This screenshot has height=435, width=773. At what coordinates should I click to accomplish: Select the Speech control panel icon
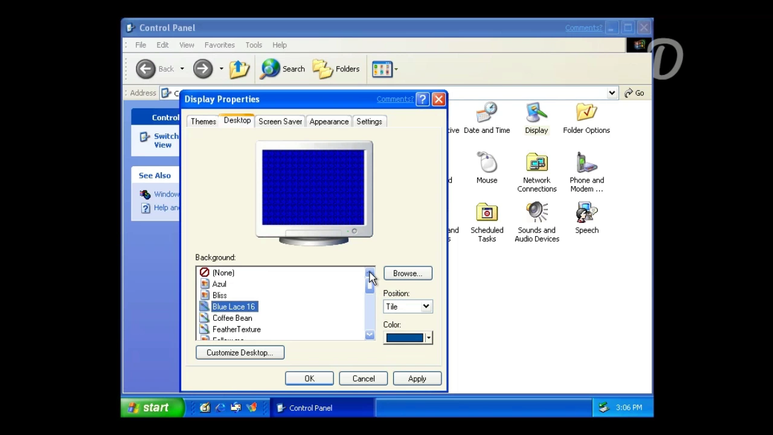[586, 219]
